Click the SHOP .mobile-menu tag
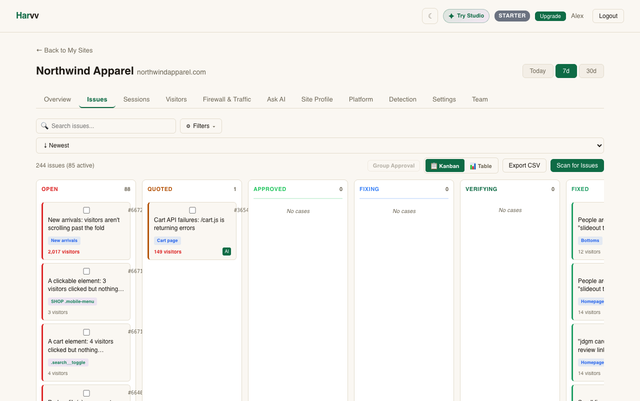 click(x=72, y=301)
